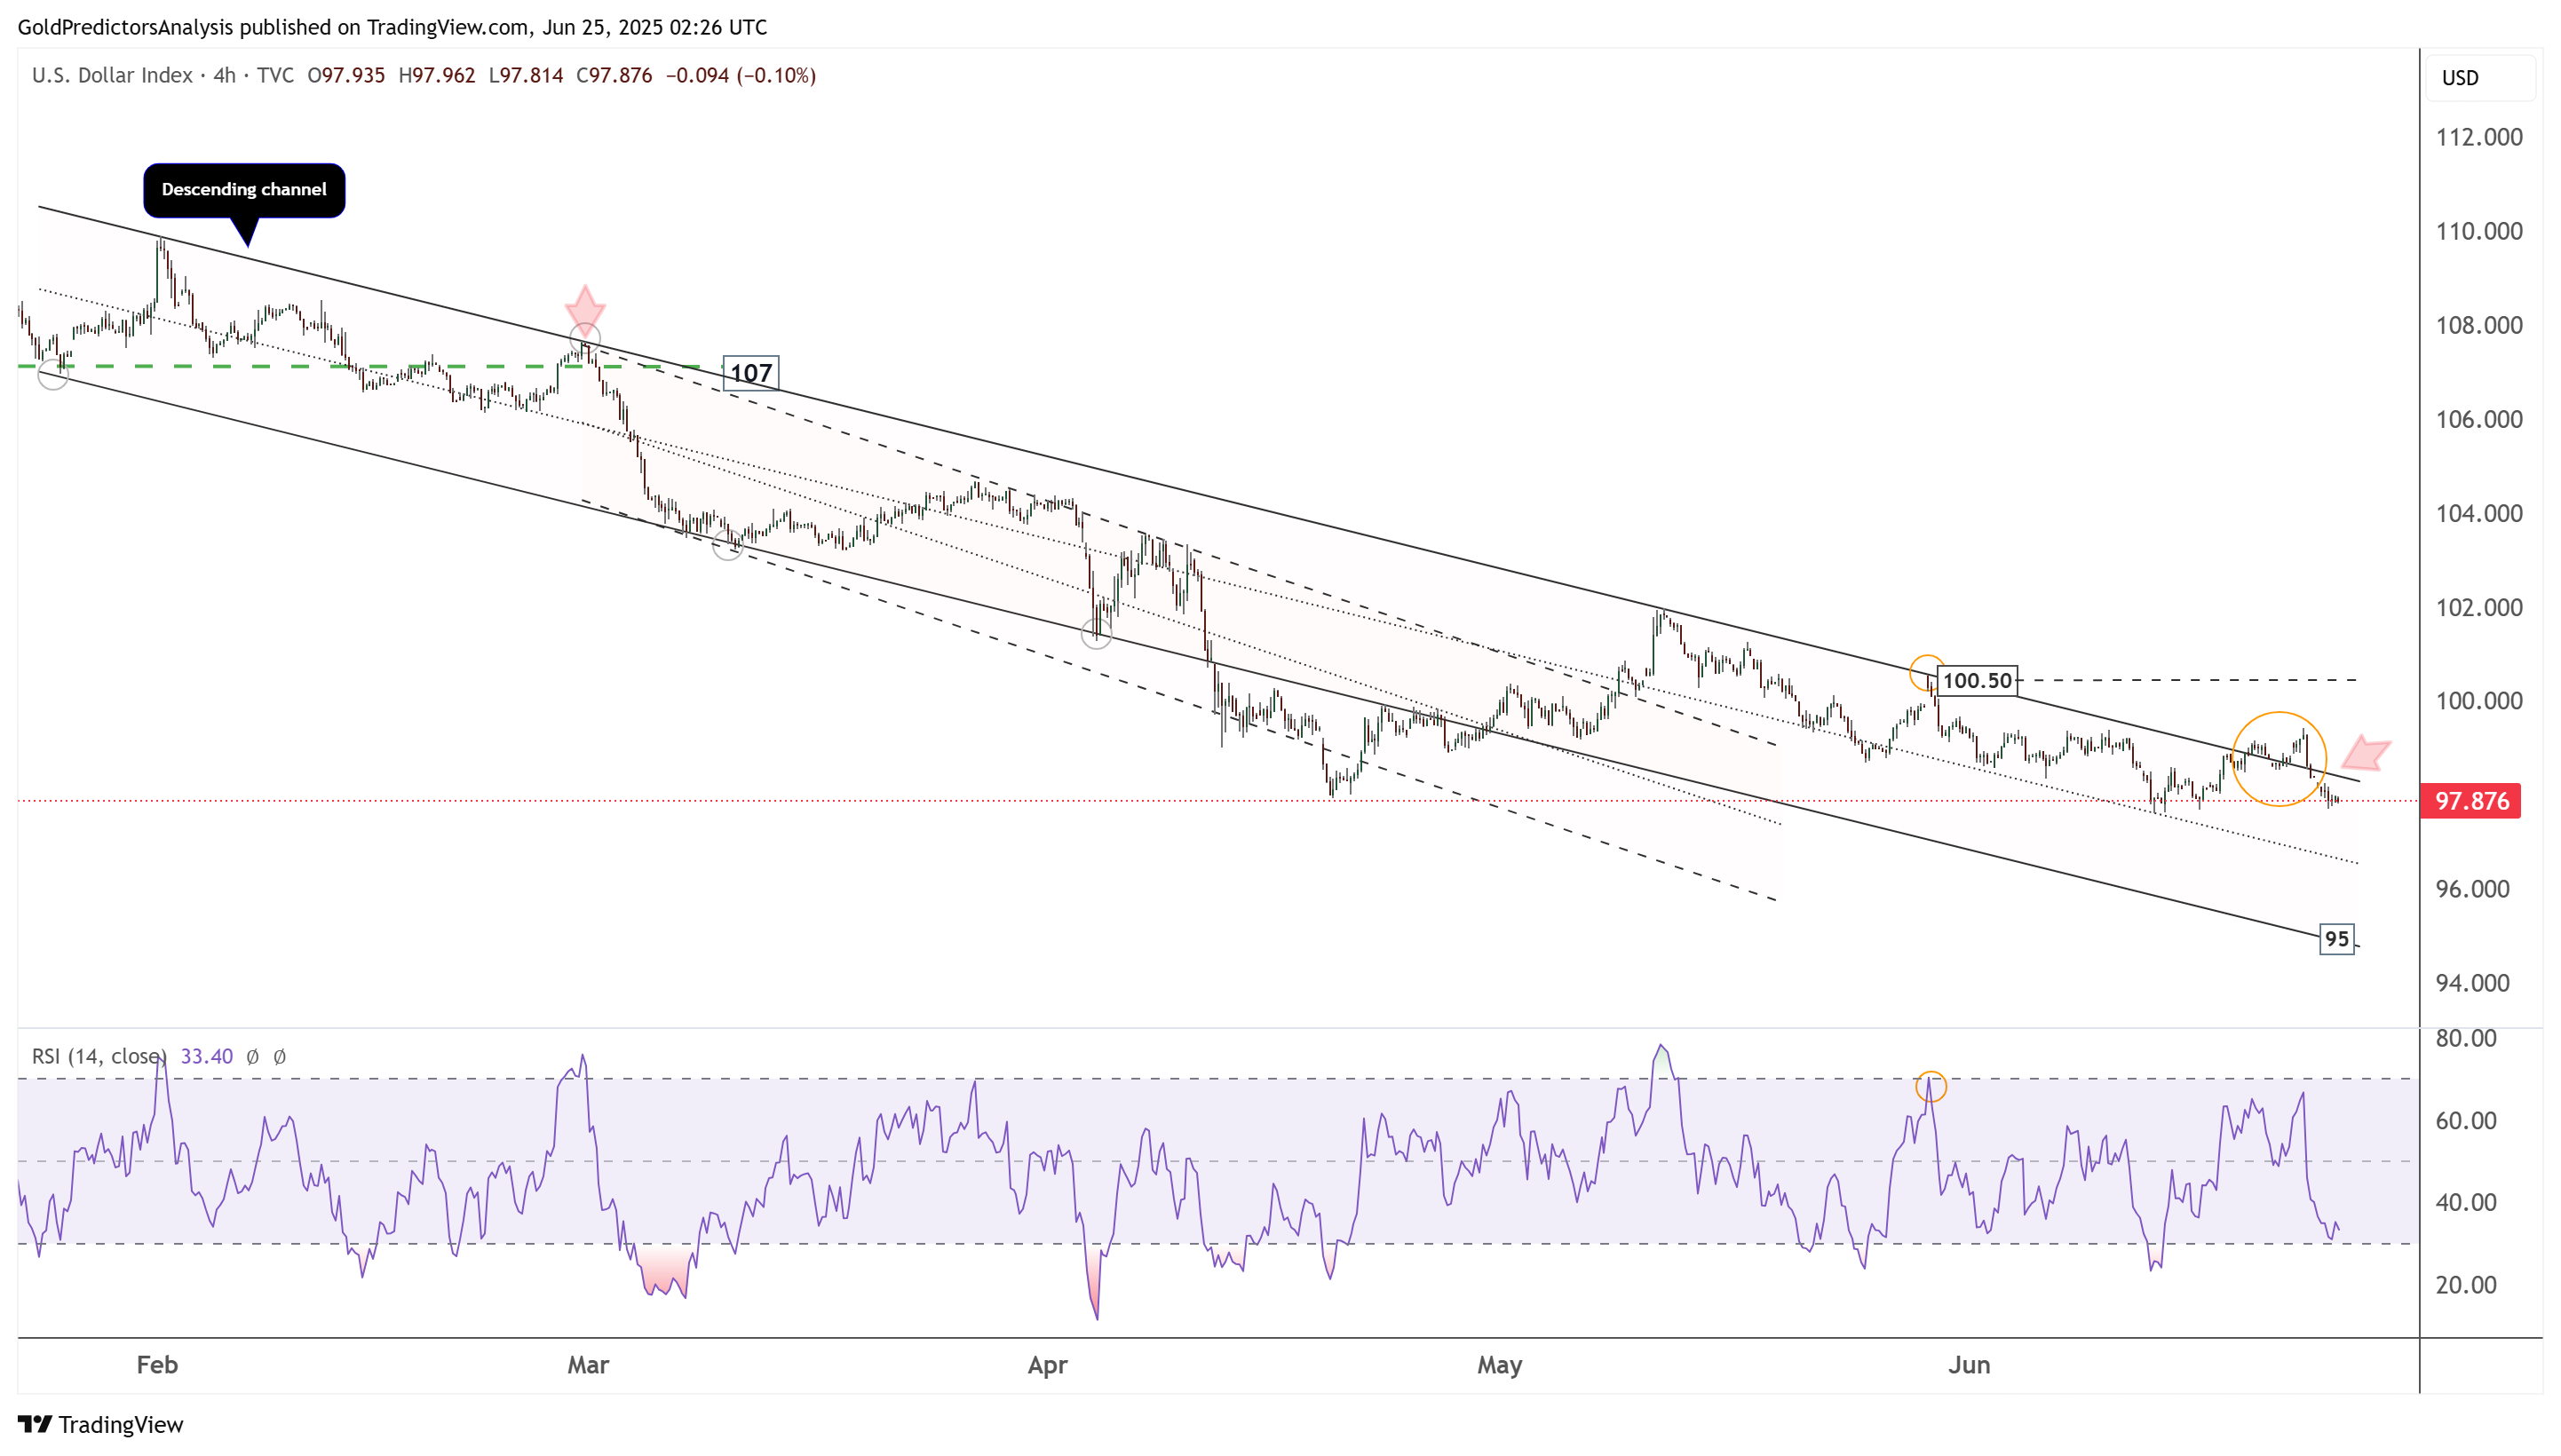
Task: Click the high value H97.962
Action: [x=437, y=75]
